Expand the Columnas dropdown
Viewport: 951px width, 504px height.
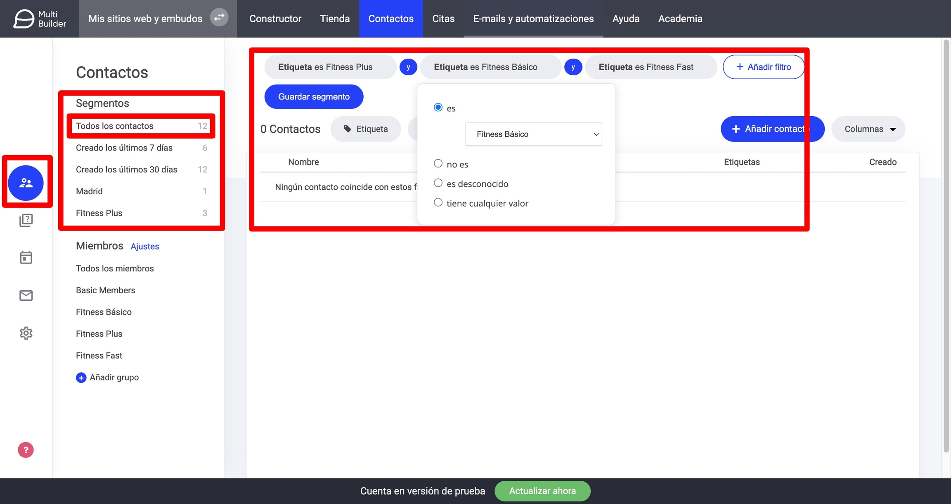[868, 129]
